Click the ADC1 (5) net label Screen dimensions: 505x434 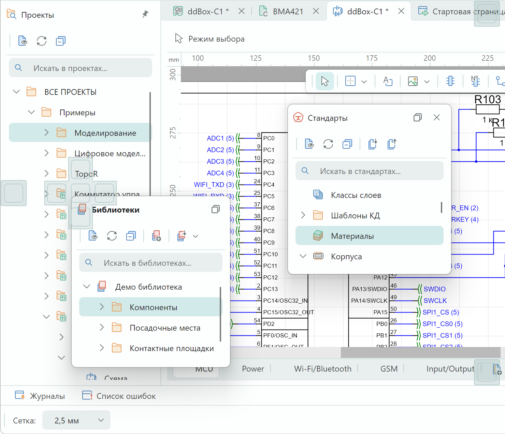220,138
